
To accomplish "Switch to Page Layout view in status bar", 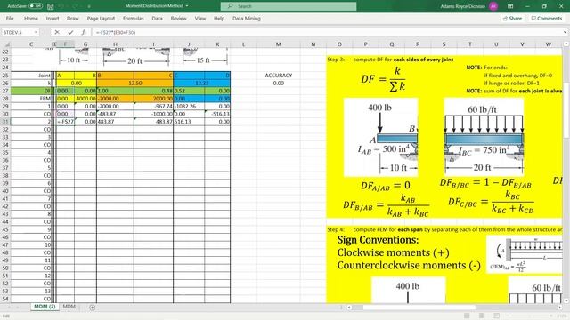I will (x=482, y=316).
